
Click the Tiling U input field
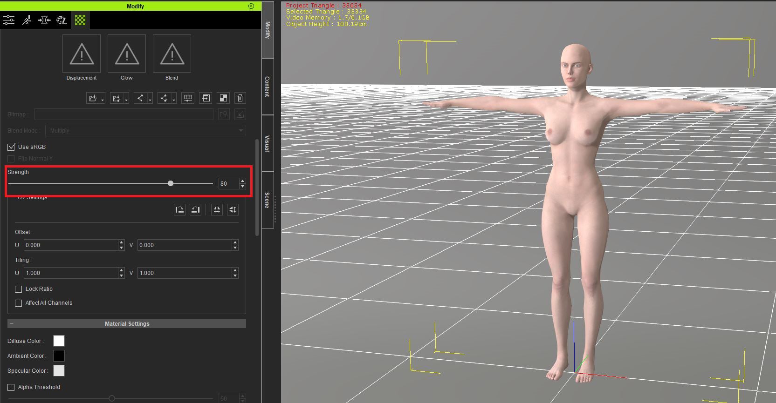point(71,273)
